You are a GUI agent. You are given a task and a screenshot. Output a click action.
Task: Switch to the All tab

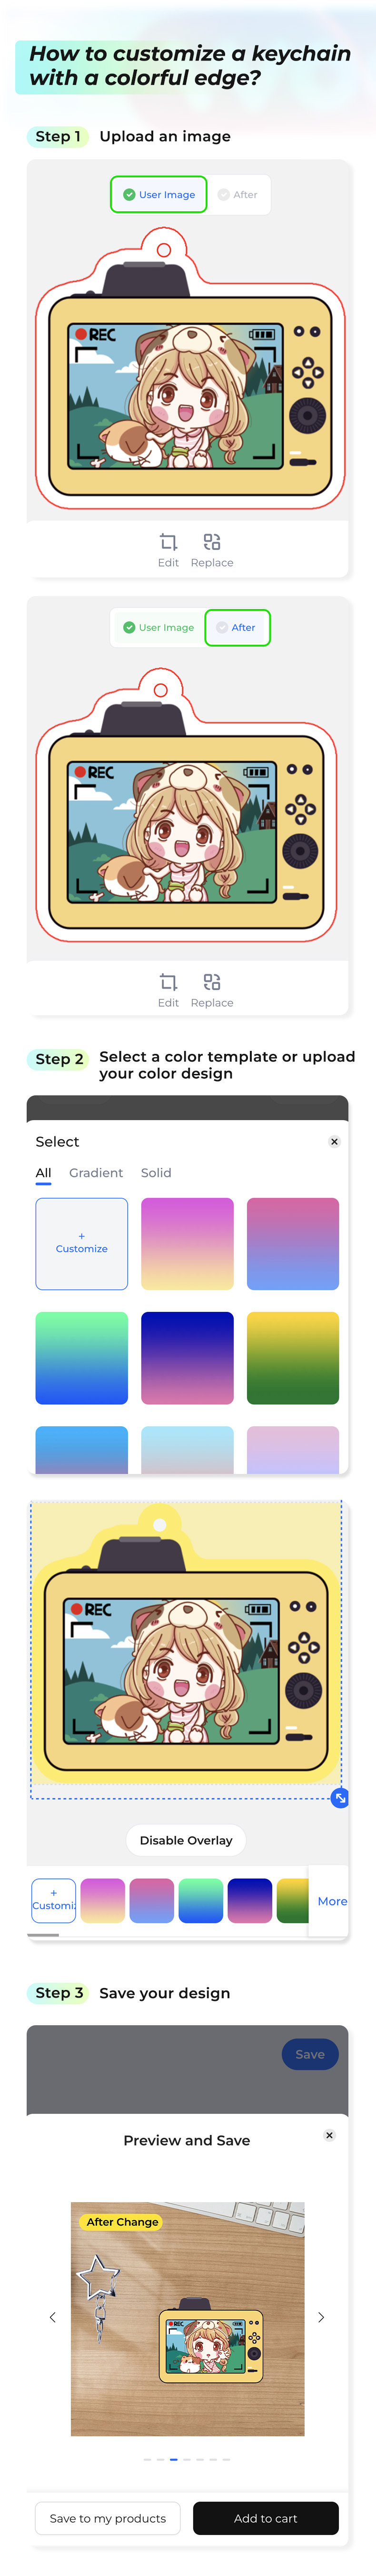tap(43, 1173)
